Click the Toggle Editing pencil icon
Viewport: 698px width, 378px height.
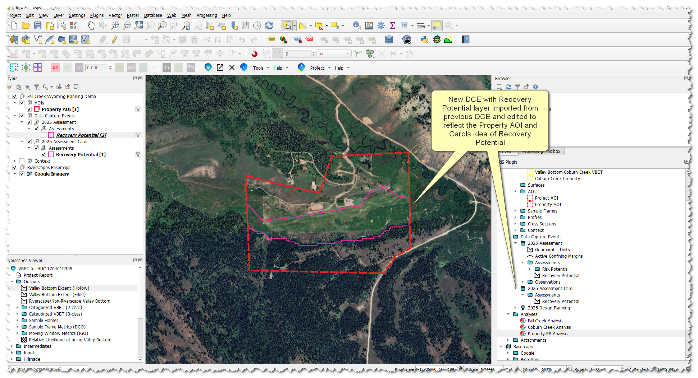click(x=114, y=39)
